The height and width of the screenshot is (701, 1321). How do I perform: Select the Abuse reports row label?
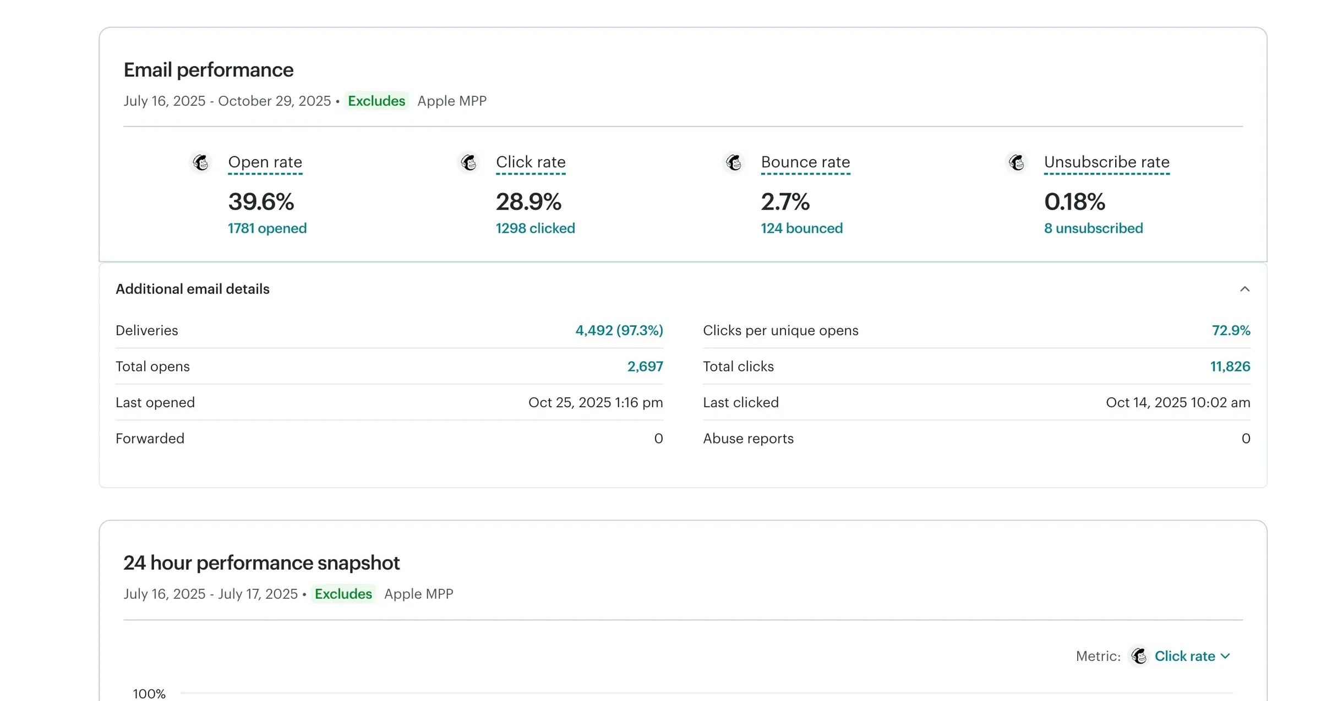748,439
